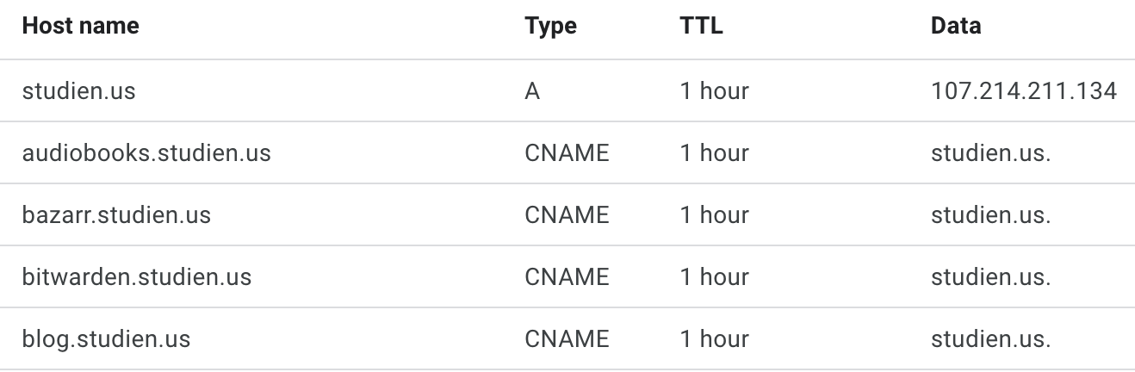Click the Host name column header

(x=80, y=27)
